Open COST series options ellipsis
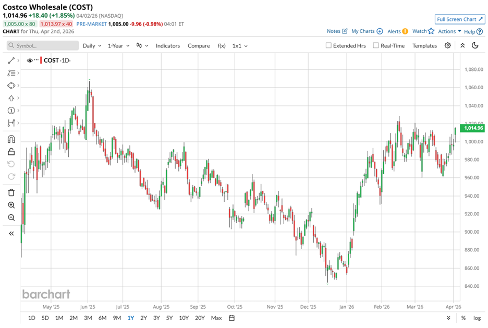 pyautogui.click(x=36, y=60)
